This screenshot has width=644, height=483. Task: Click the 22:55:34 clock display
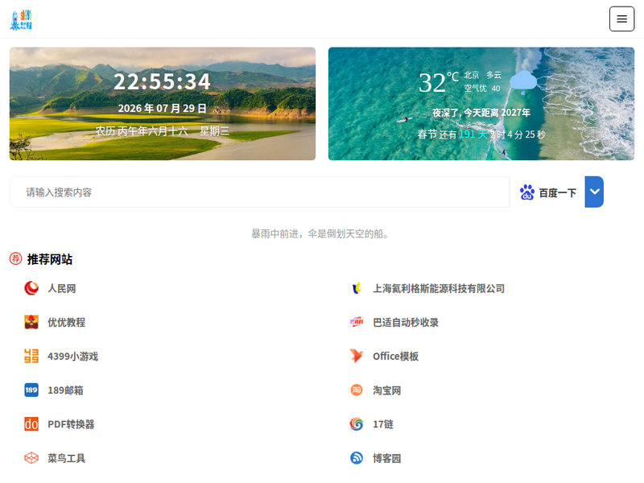(x=163, y=81)
